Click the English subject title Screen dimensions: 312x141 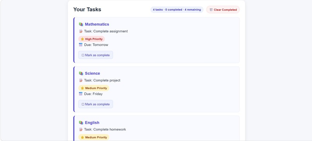click(92, 123)
